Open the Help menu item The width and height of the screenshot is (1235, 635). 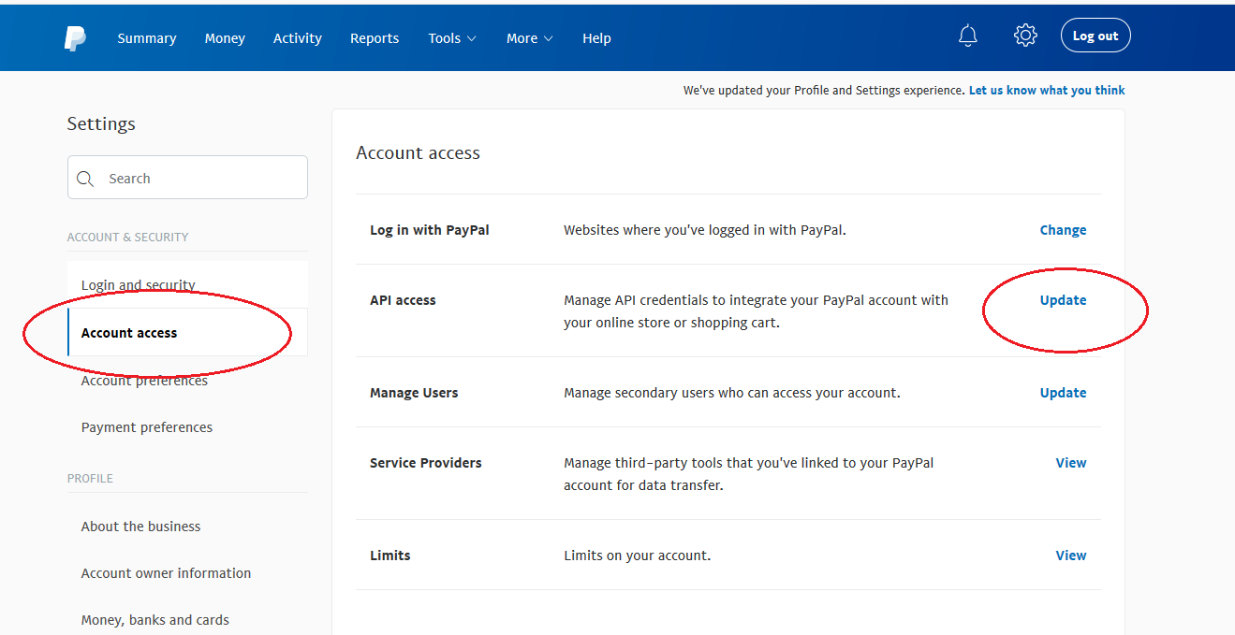pos(596,38)
